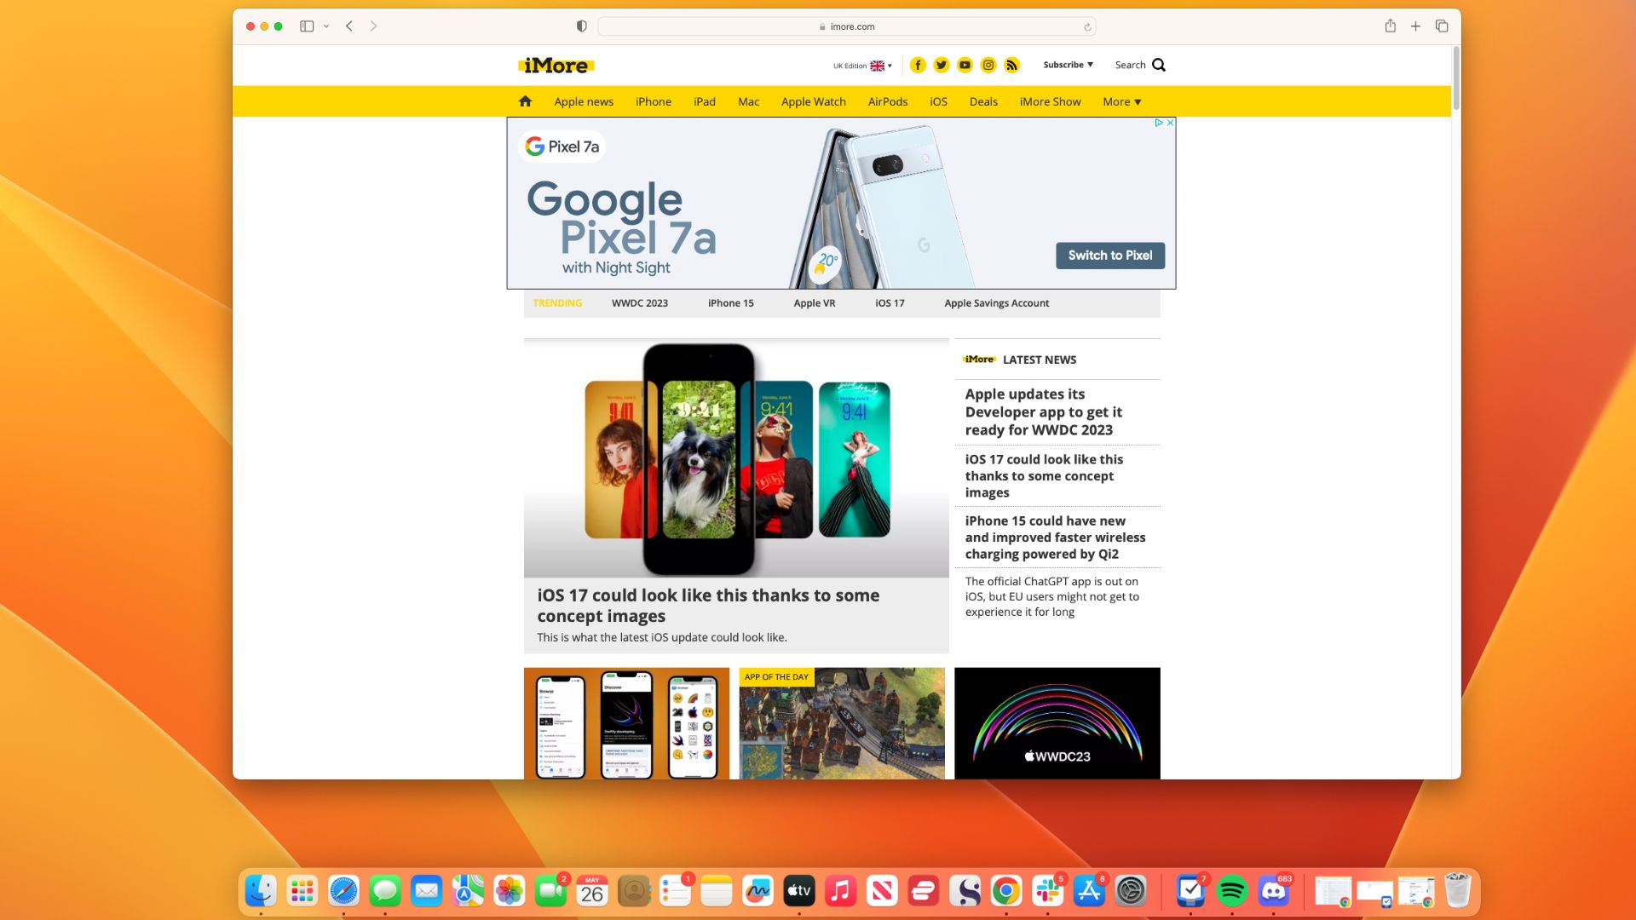The height and width of the screenshot is (920, 1636).
Task: Open the official ChatGPT app article
Action: tap(1052, 596)
